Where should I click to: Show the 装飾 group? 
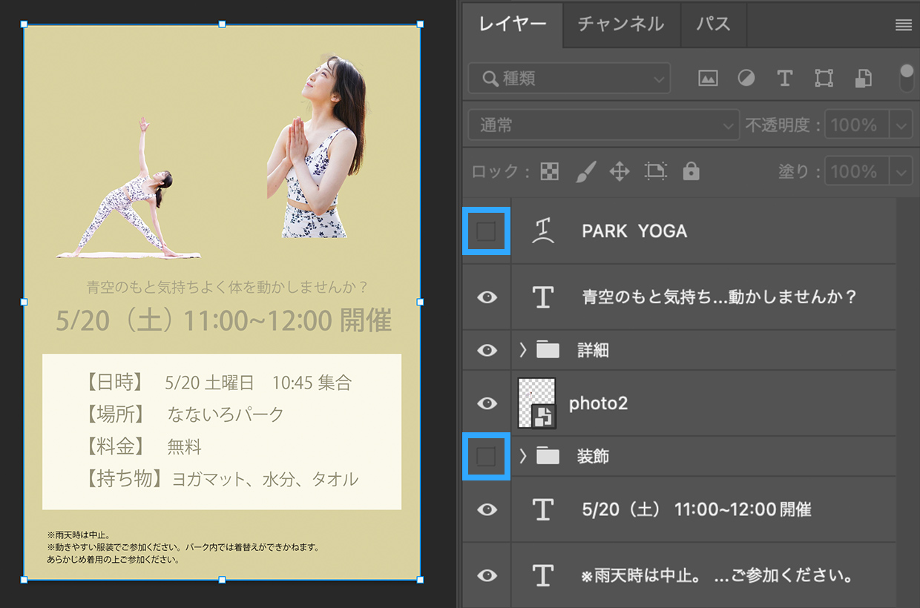coord(486,457)
